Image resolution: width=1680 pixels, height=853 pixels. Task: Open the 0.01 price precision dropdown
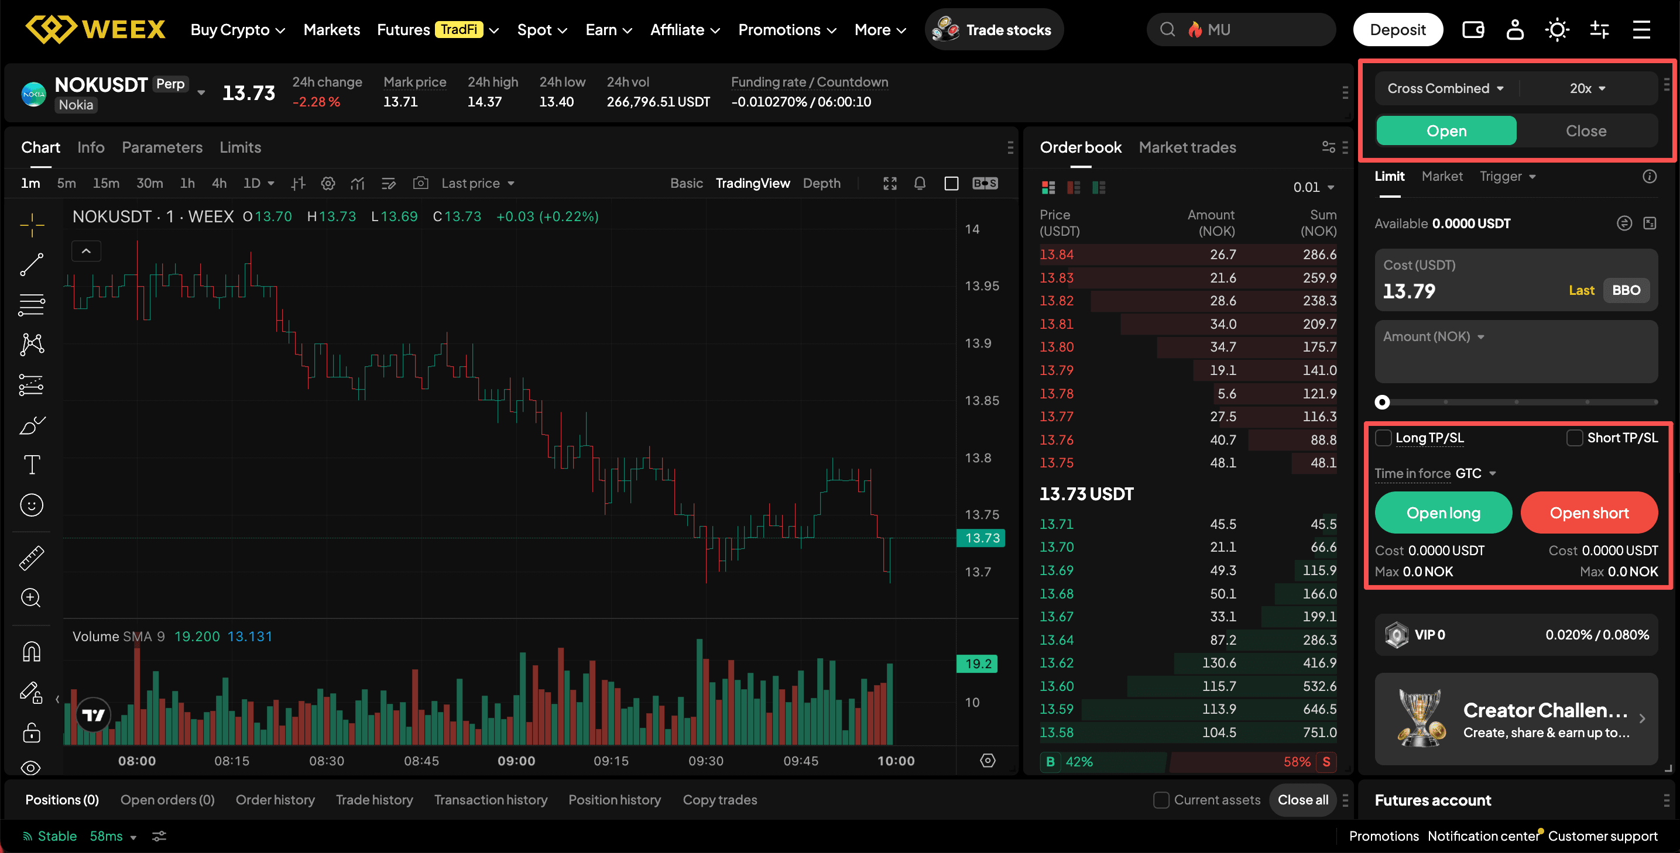pos(1314,188)
